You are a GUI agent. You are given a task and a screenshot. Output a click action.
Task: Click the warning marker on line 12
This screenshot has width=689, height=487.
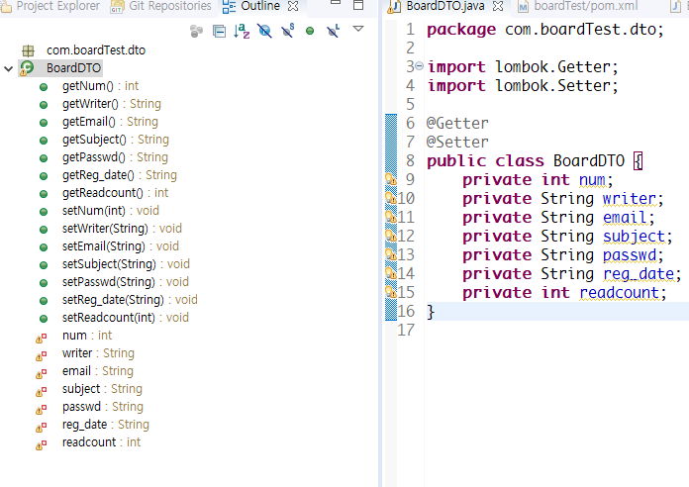[x=391, y=236]
